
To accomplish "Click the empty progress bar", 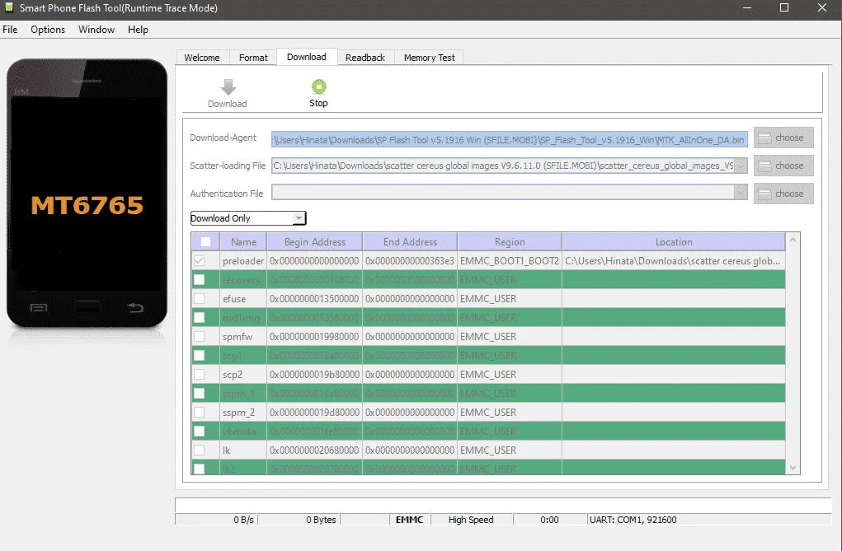I will [x=502, y=506].
